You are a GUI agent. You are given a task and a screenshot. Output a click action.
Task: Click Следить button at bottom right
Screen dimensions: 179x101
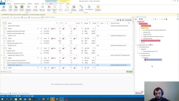(x=129, y=72)
